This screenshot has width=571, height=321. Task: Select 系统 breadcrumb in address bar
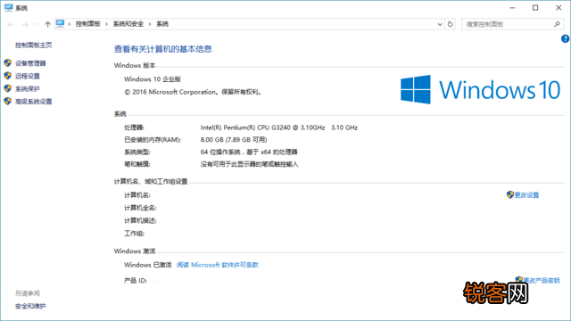pyautogui.click(x=162, y=24)
